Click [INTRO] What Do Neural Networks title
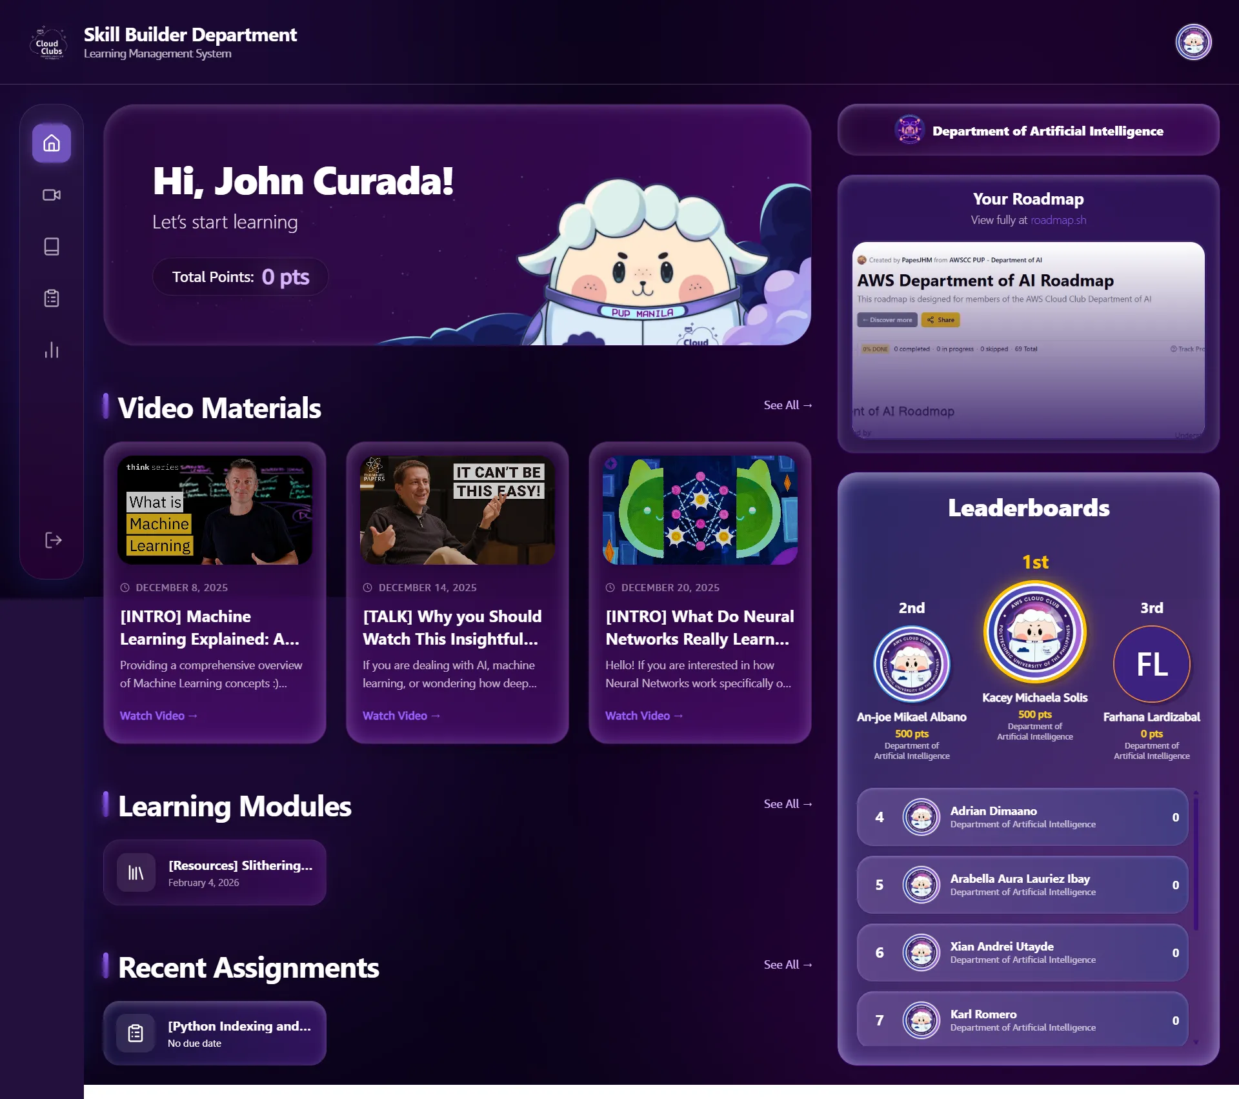The height and width of the screenshot is (1099, 1239). pyautogui.click(x=700, y=627)
